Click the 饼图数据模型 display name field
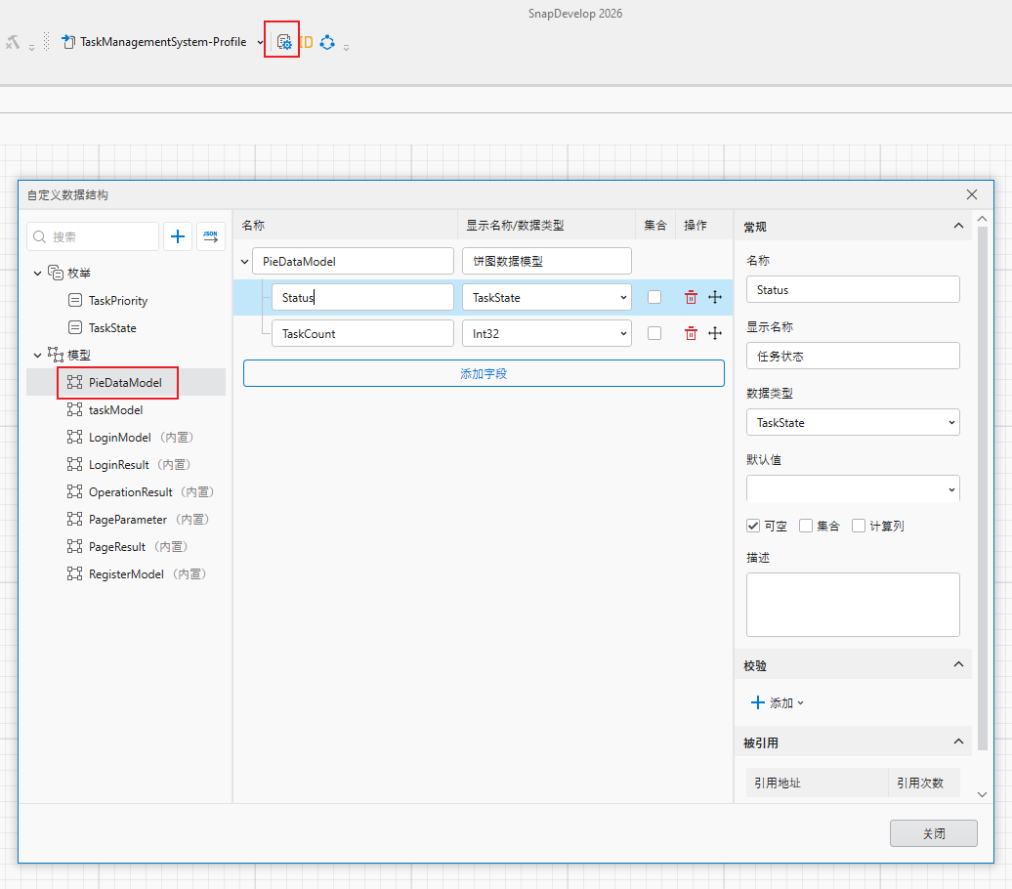Screen dimensions: 1012x889 click(547, 262)
